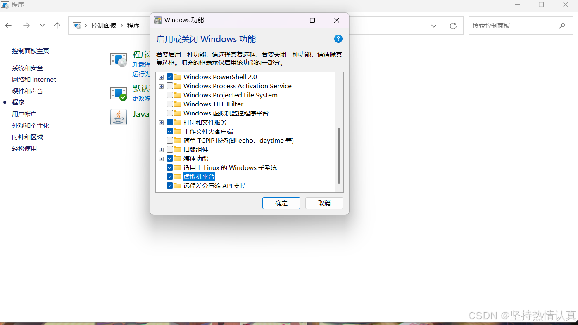
Task: Go back with the left arrow
Action: tap(8, 26)
